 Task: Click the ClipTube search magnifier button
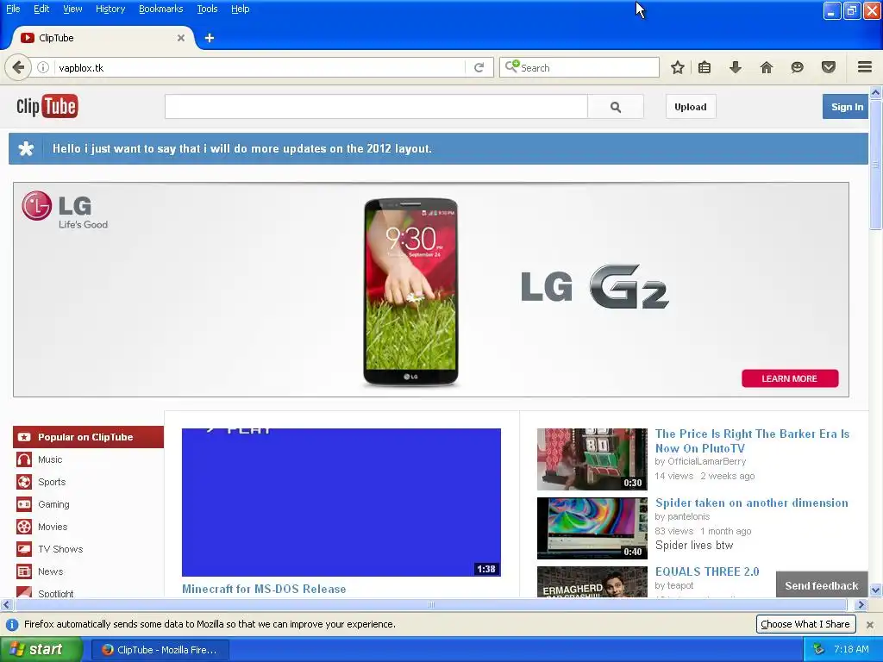click(x=616, y=107)
